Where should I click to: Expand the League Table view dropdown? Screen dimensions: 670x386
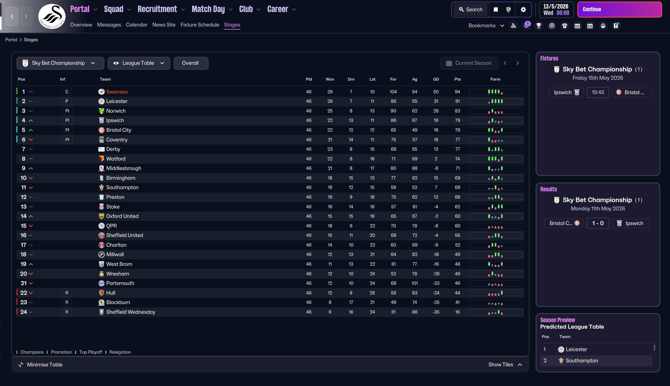click(x=139, y=63)
